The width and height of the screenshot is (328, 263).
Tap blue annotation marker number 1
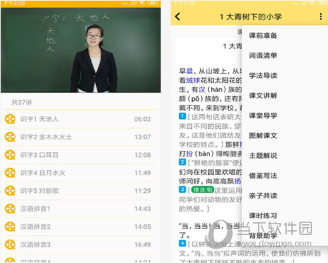point(182,116)
